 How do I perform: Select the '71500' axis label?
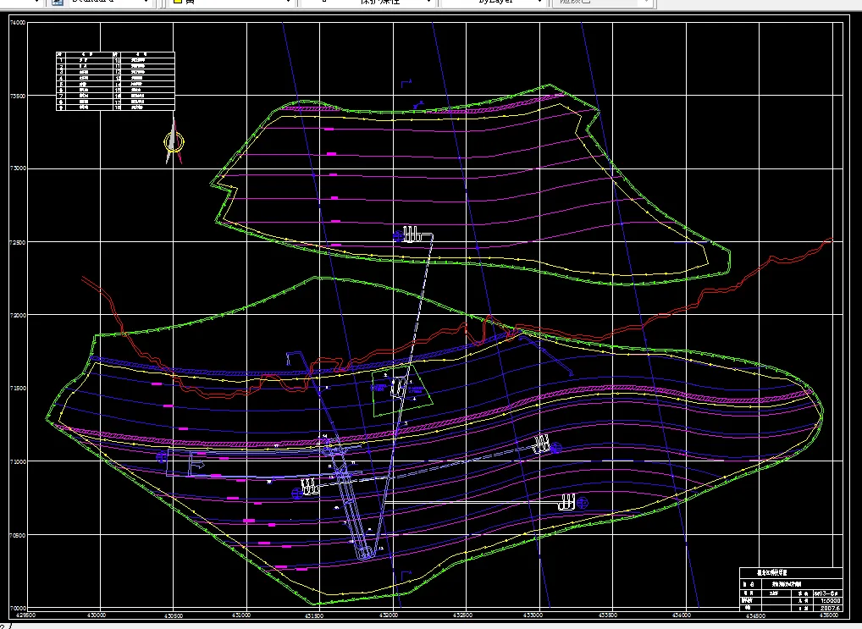[18, 389]
